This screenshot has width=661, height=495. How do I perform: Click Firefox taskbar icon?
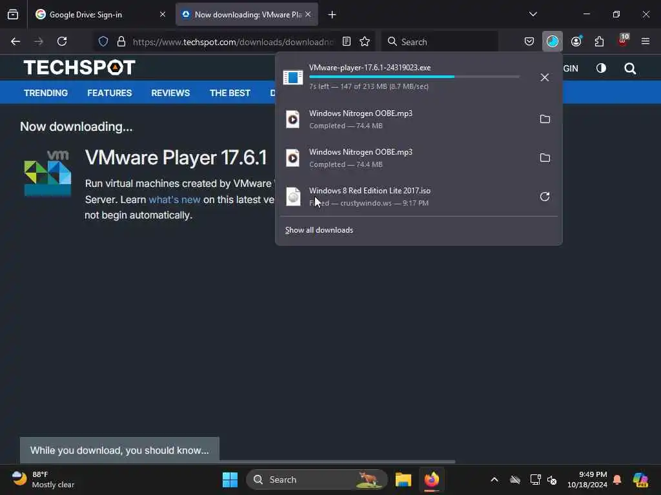(x=432, y=480)
